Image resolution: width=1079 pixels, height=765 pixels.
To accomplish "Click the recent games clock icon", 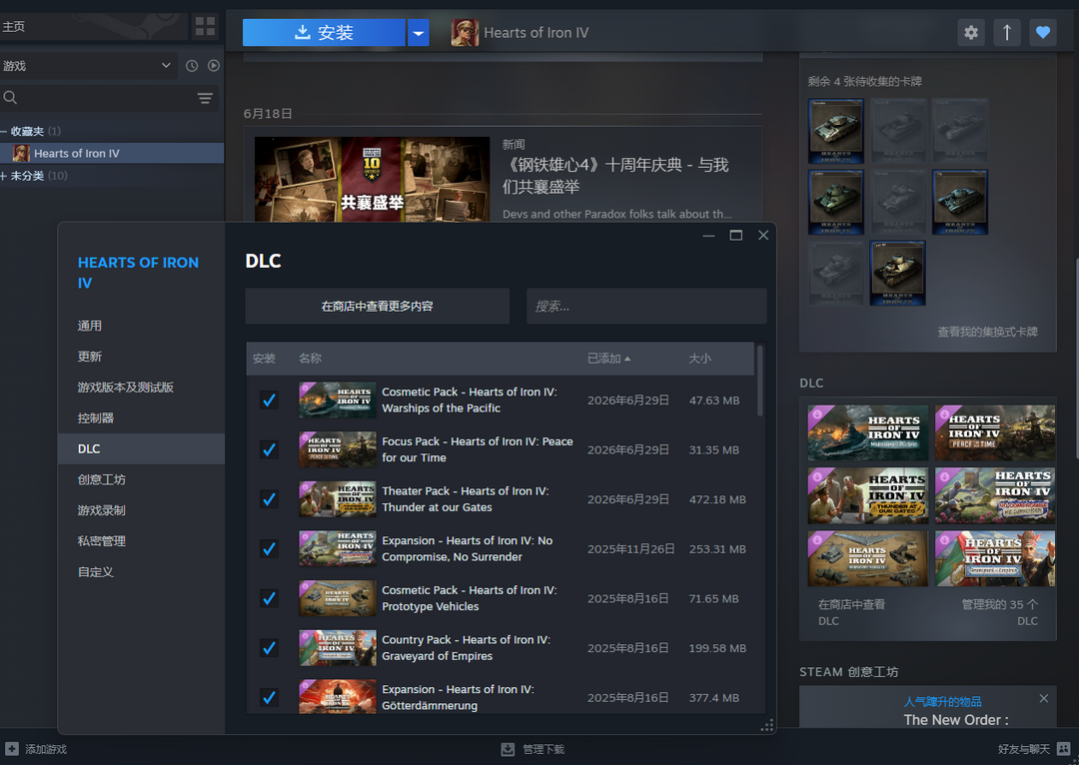I will pyautogui.click(x=192, y=65).
